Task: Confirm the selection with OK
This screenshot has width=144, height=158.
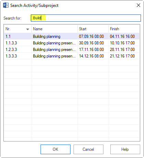Action: [x=55, y=149]
